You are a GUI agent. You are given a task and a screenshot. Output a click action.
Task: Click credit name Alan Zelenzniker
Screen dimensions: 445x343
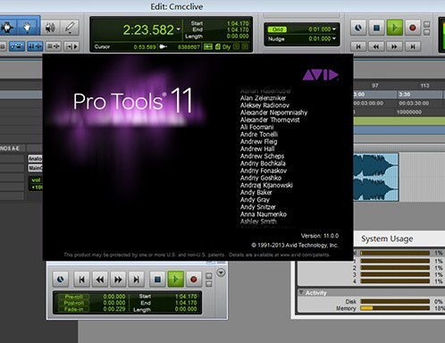tap(263, 98)
